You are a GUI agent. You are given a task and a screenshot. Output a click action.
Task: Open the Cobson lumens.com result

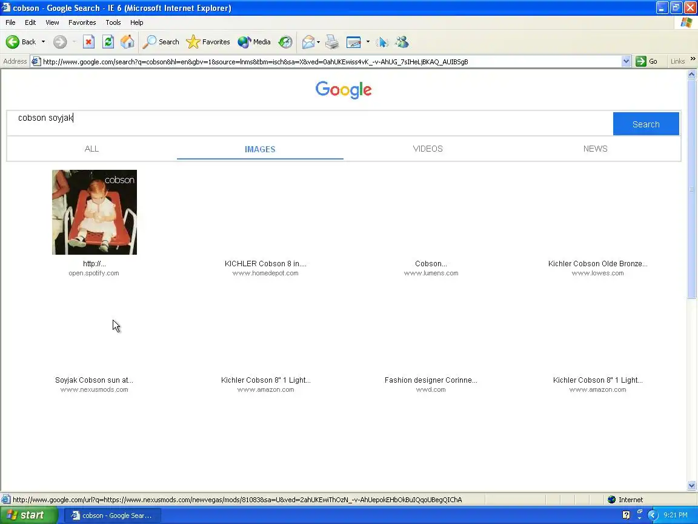(x=431, y=264)
